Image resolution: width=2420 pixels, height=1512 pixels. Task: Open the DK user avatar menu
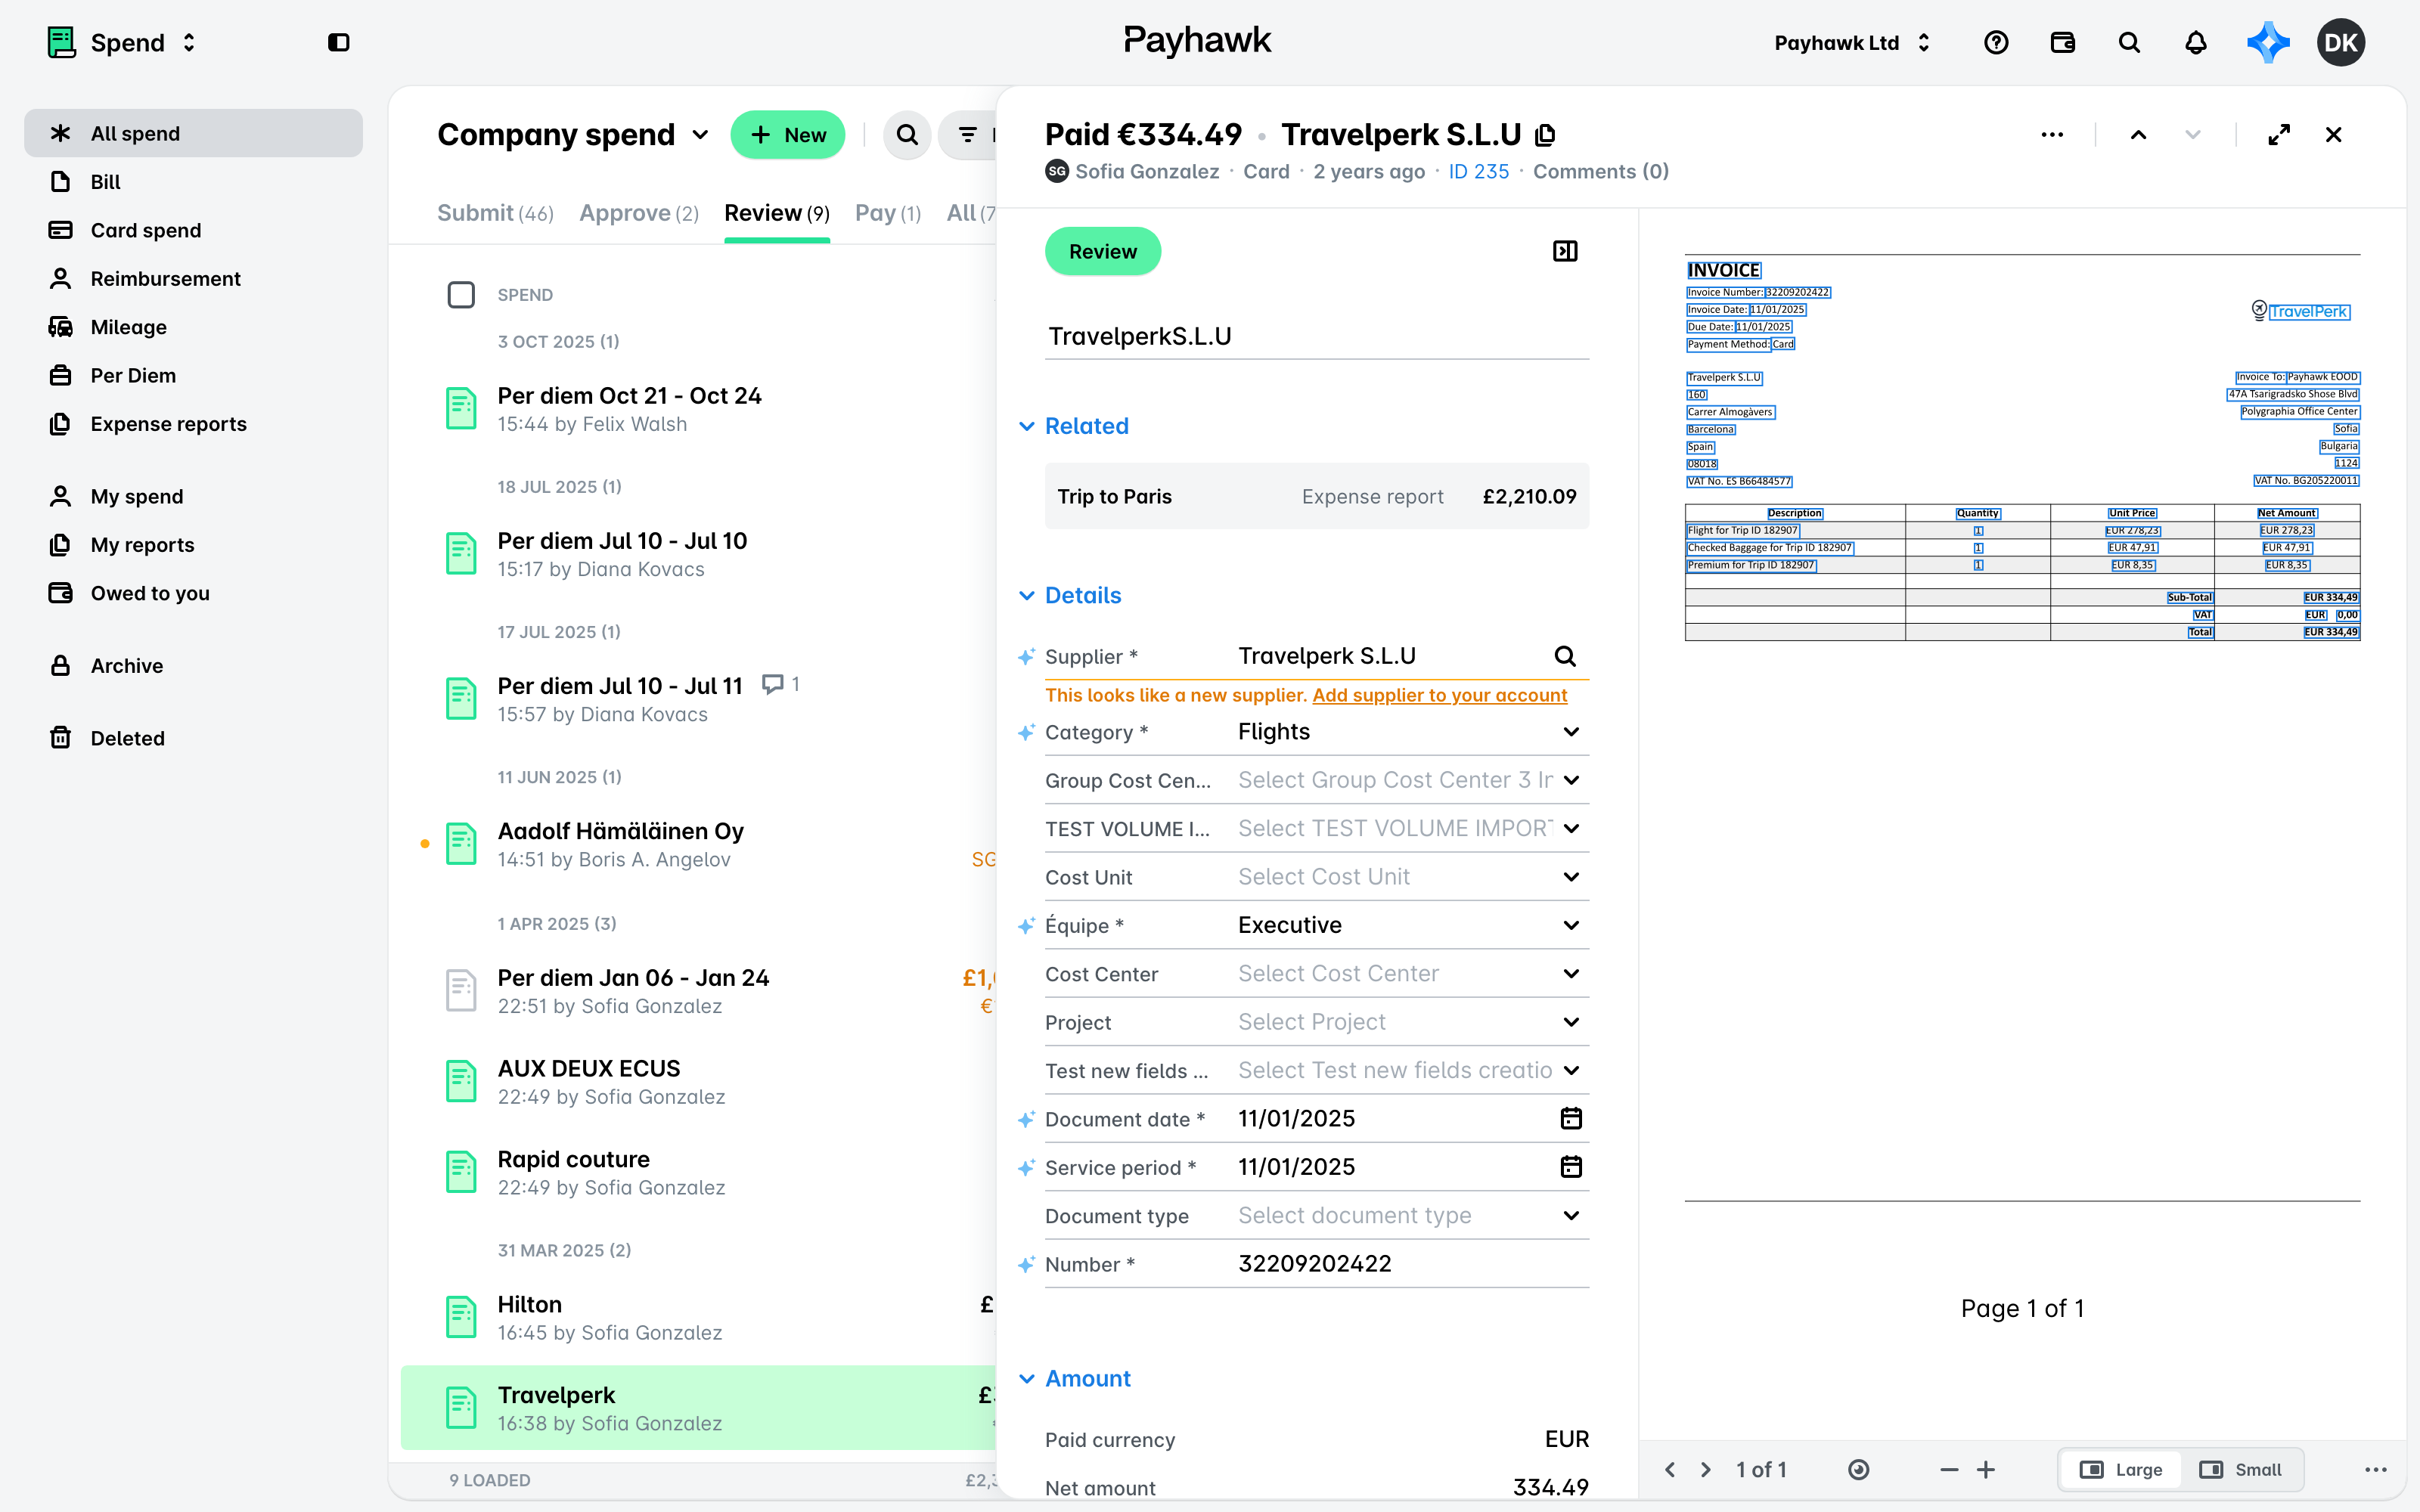[2340, 42]
